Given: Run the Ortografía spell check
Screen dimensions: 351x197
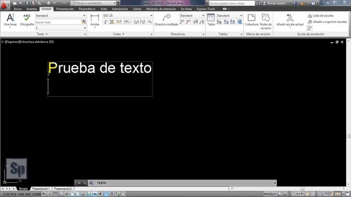Looking at the screenshot, I should [27, 20].
